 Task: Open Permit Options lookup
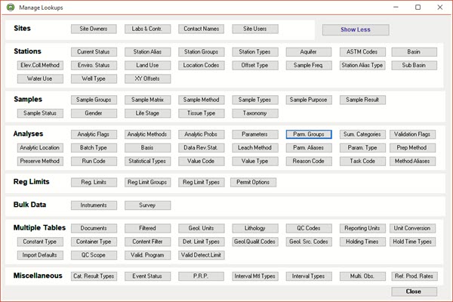(254, 183)
